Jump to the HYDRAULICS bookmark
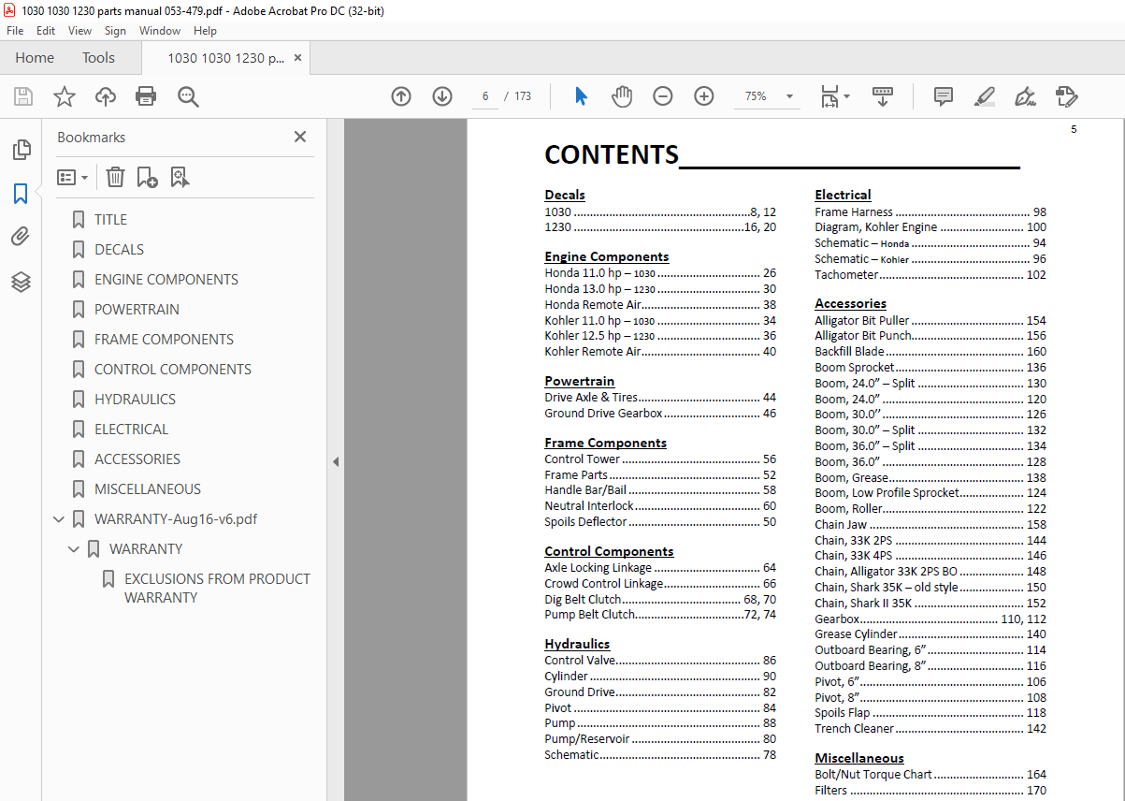Screen dimensions: 1125x801 click(x=135, y=399)
